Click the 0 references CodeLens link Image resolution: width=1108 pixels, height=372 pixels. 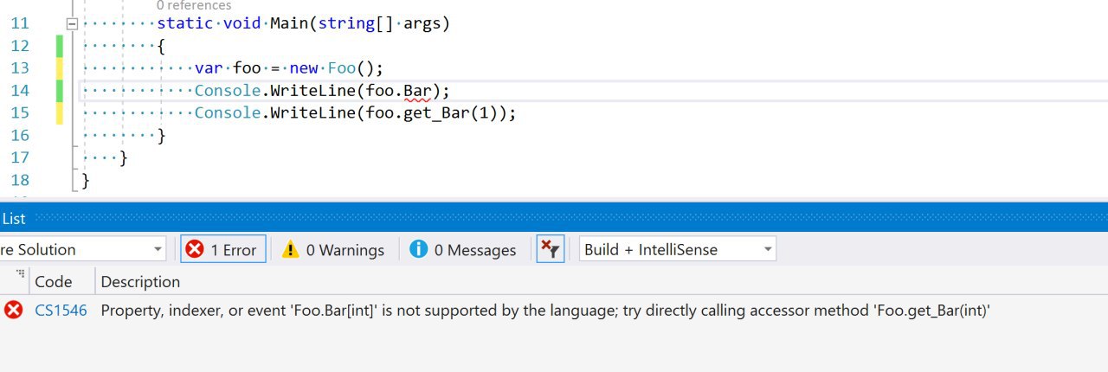click(194, 5)
